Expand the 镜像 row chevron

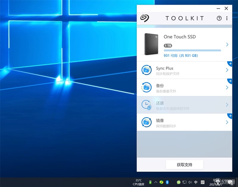227,122
